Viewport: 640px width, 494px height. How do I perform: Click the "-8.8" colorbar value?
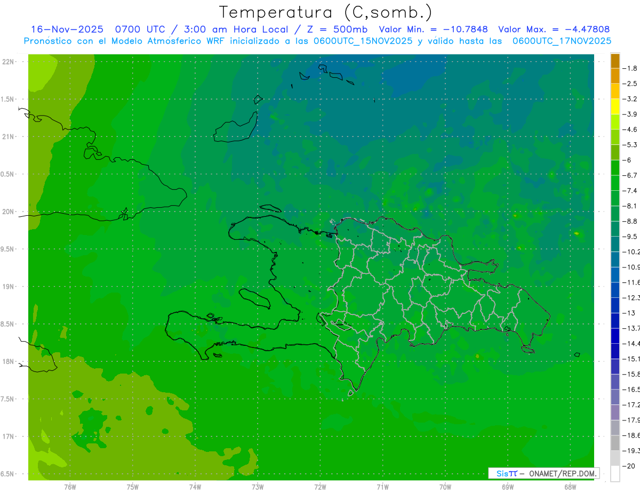pyautogui.click(x=631, y=221)
